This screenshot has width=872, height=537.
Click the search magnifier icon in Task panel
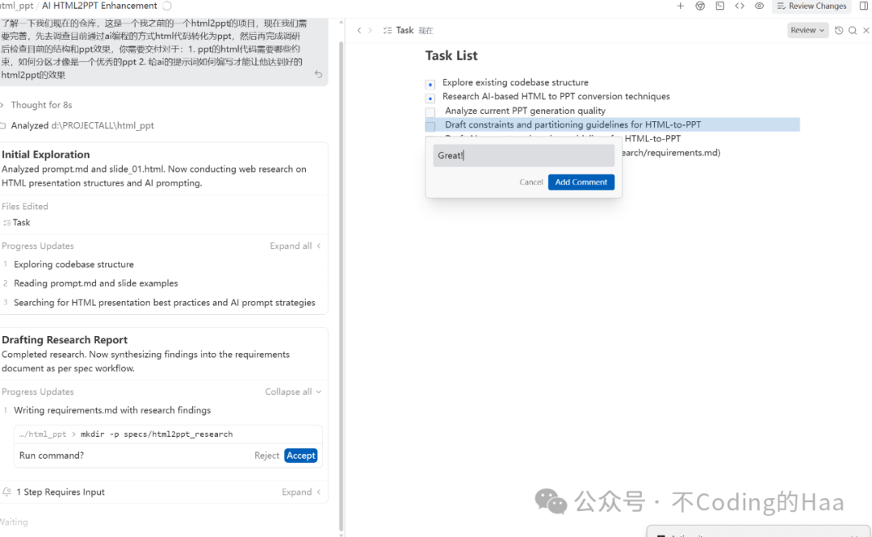tap(853, 31)
